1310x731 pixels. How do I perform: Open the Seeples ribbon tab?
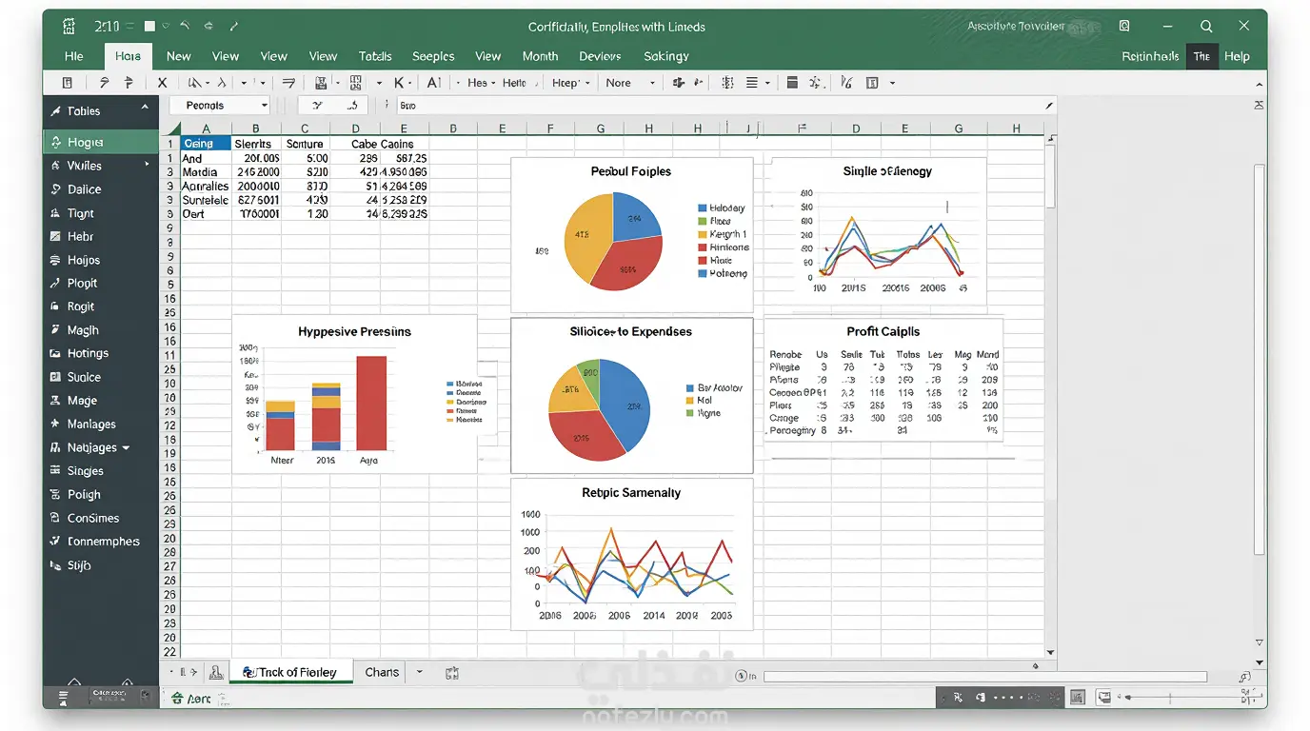click(433, 56)
